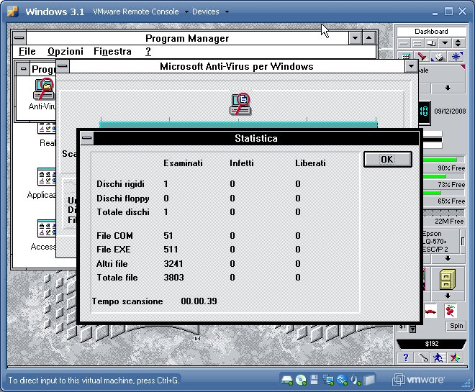
Task: Open the File menu in Program Manager
Action: [27, 52]
